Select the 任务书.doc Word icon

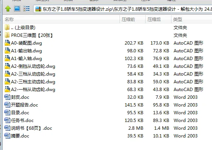pyautogui.click(x=7, y=120)
